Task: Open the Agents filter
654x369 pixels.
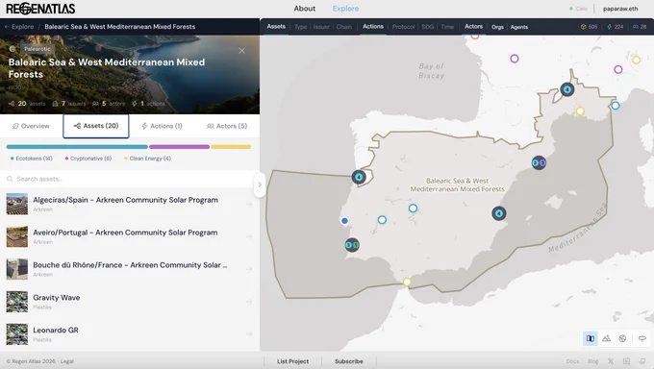Action: click(518, 27)
